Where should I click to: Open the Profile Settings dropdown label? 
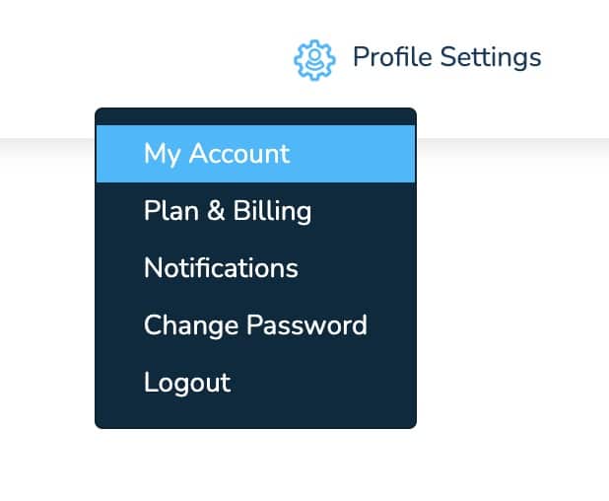click(x=447, y=57)
